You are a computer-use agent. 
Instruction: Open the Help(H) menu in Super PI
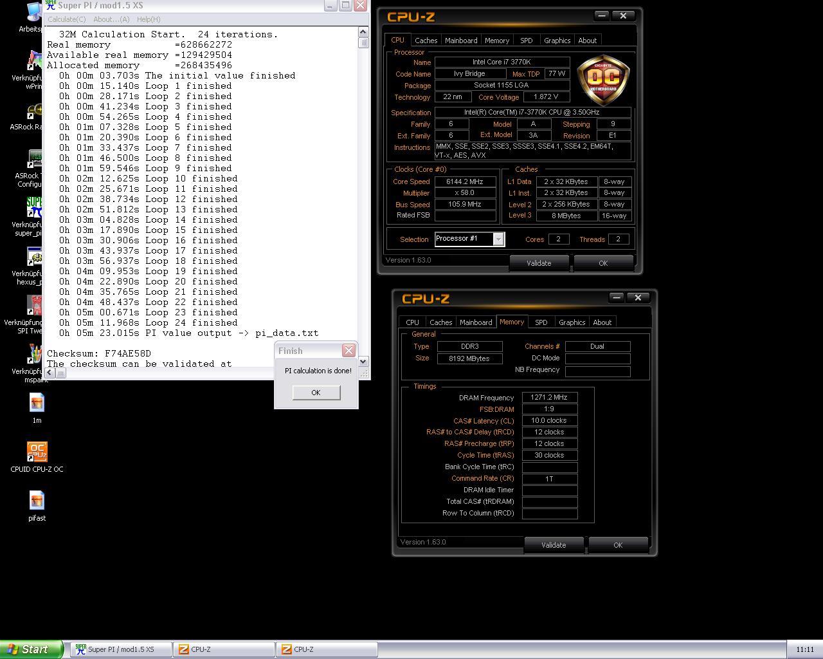tap(149, 19)
